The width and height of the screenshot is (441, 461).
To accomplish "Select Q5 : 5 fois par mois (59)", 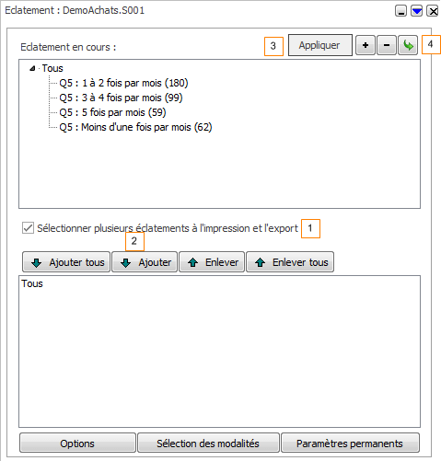I will [x=112, y=112].
